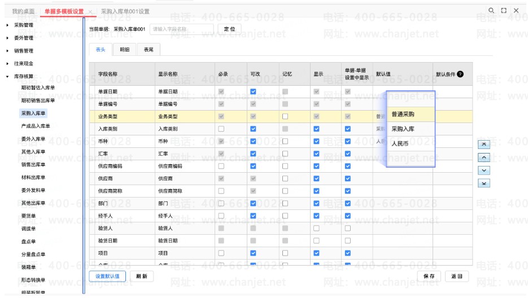Image resolution: width=528 pixels, height=298 pixels.
Task: Check 记忆 for 经手人 row
Action: [285, 216]
